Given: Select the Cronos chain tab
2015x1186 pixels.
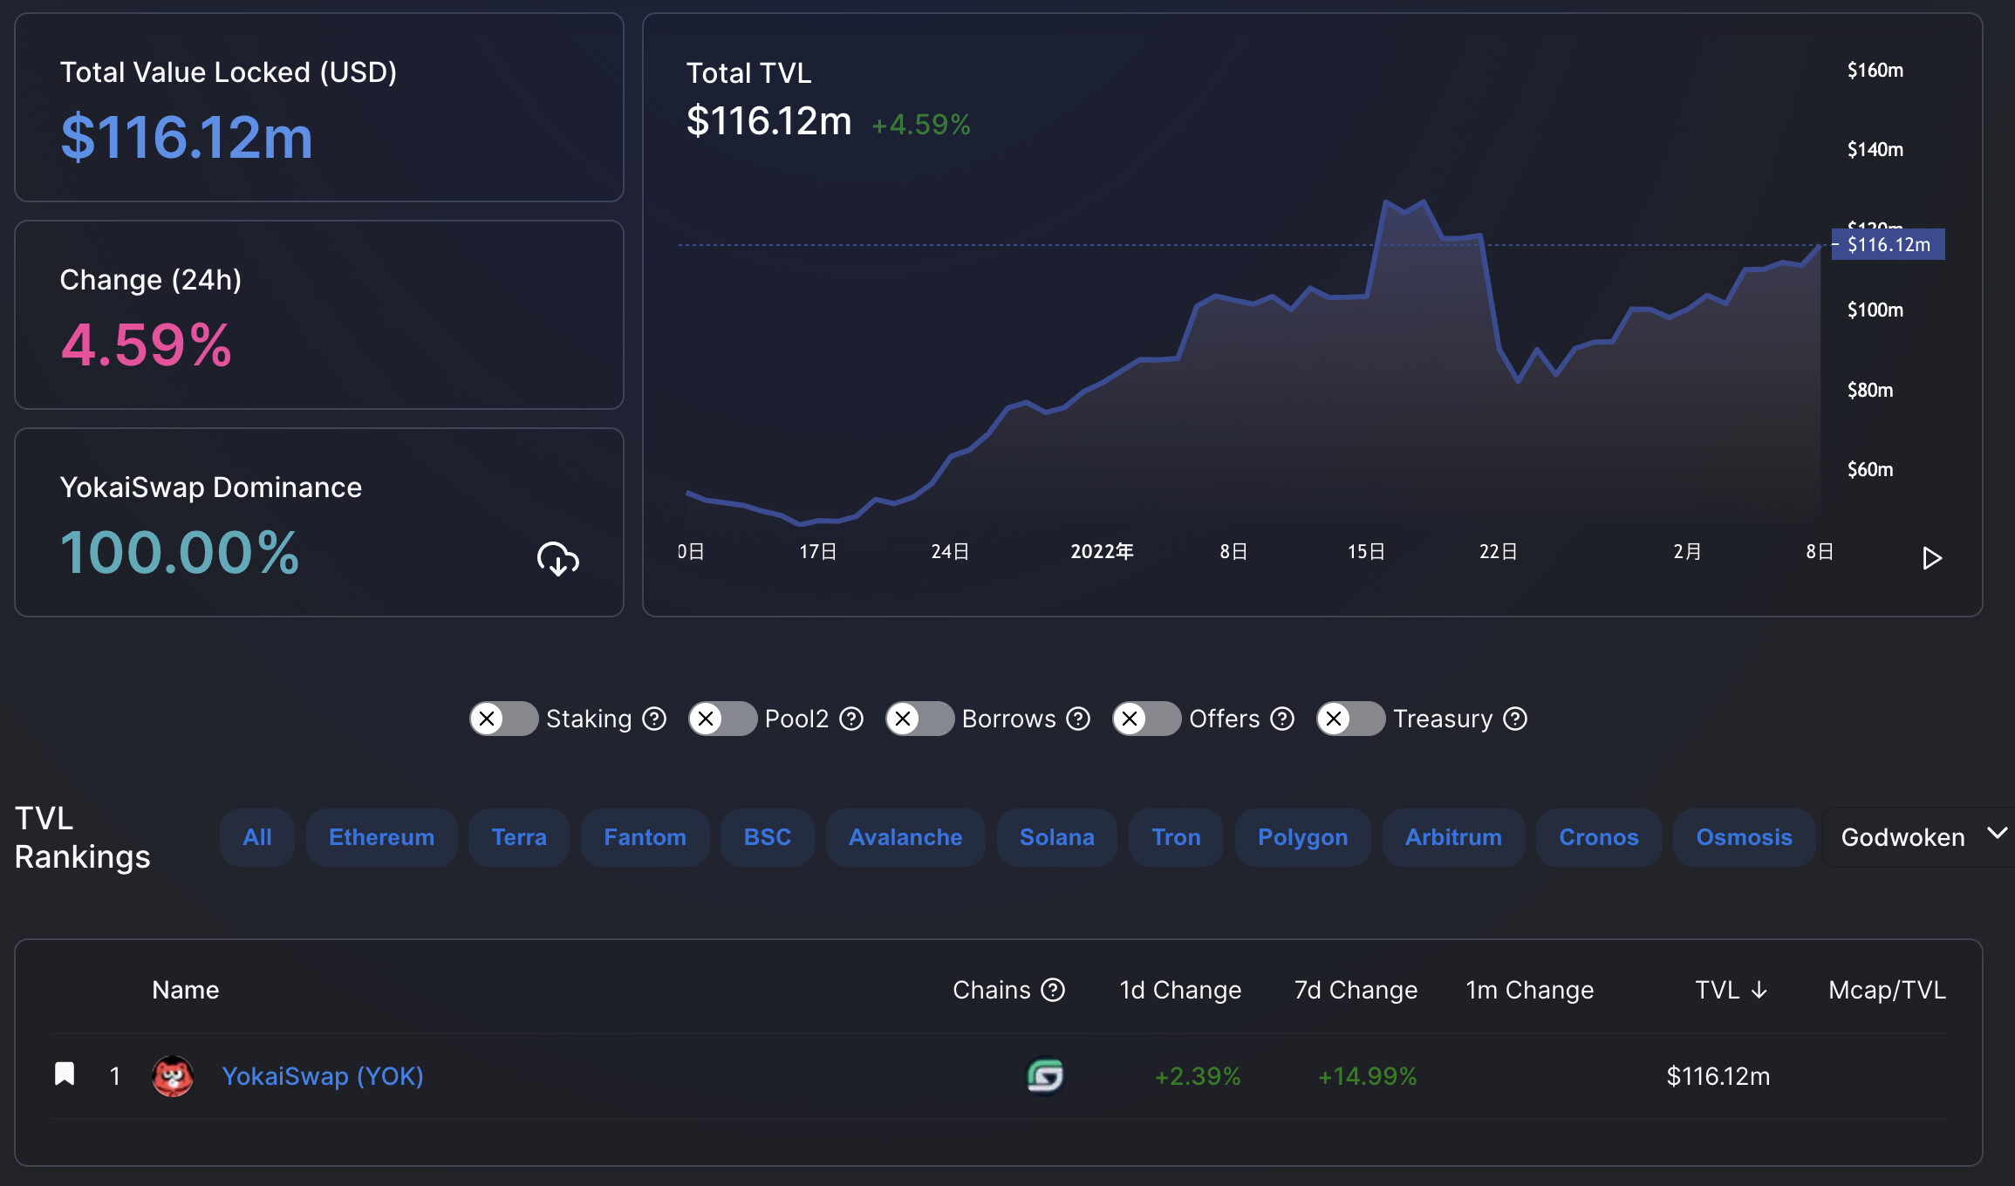Looking at the screenshot, I should click(1599, 837).
